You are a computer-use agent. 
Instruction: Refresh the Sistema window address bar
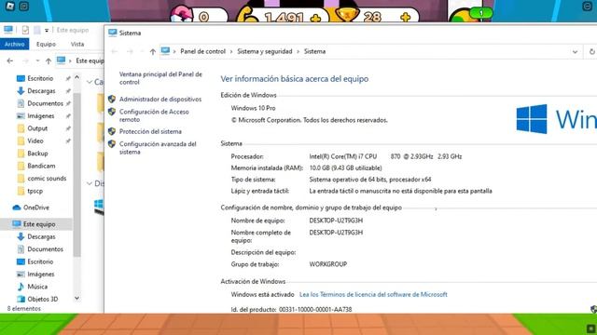pyautogui.click(x=591, y=52)
